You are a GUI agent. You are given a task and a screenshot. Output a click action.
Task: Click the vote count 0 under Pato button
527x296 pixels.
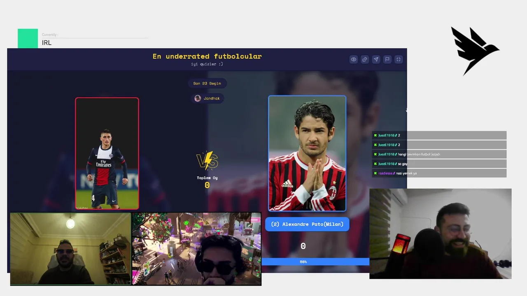[x=303, y=246]
